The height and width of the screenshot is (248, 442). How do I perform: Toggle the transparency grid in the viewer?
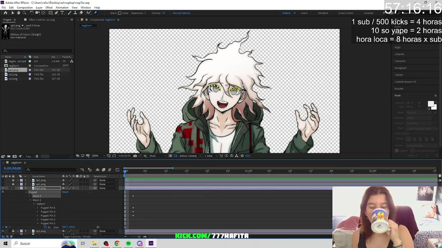pos(175,156)
